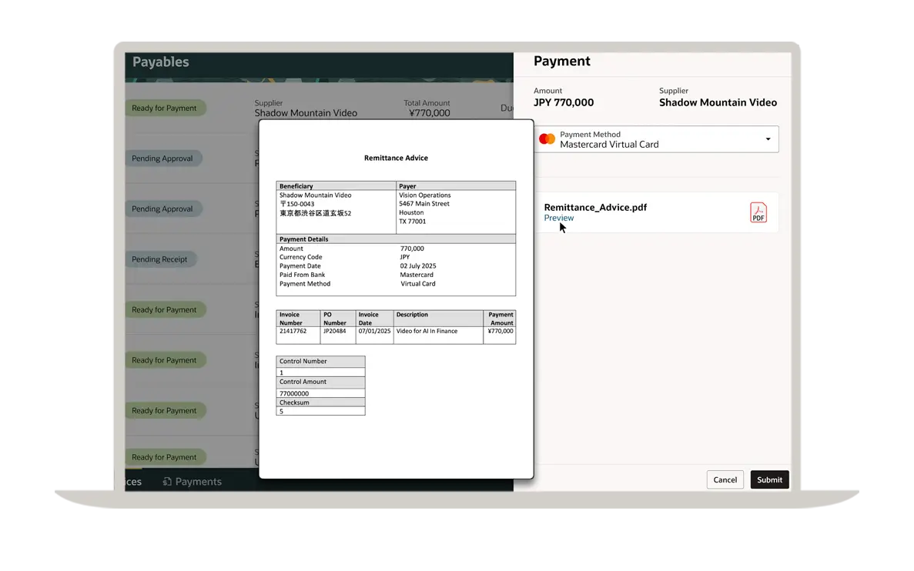The width and height of the screenshot is (914, 571).
Task: Select the partially hidden Invoices tab
Action: 134,482
